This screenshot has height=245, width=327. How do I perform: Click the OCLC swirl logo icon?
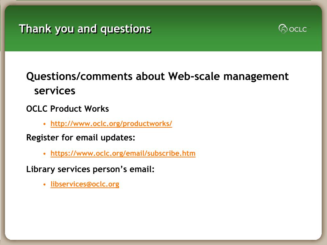[283, 29]
